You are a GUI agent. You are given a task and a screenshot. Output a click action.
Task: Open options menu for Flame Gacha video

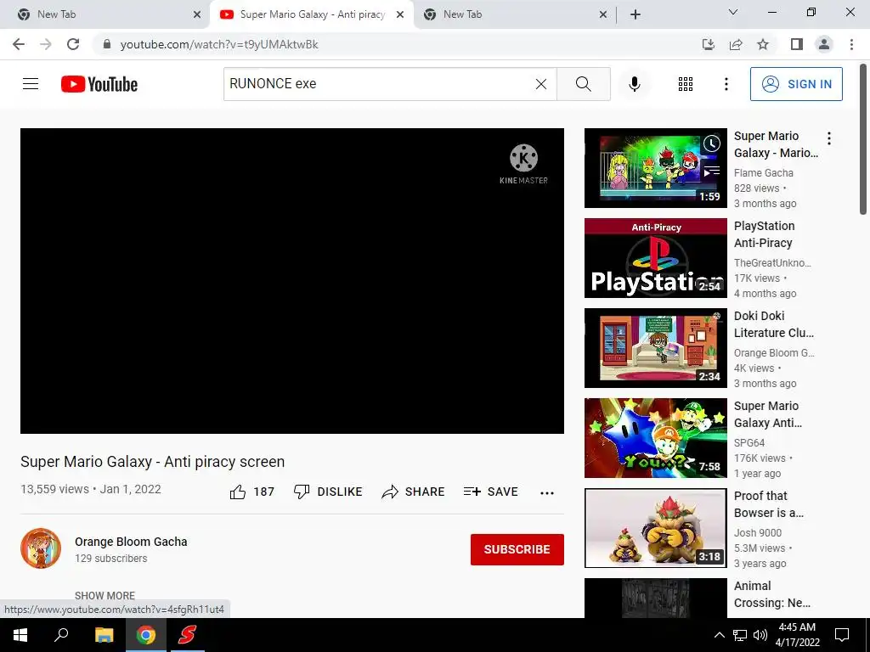coord(829,138)
